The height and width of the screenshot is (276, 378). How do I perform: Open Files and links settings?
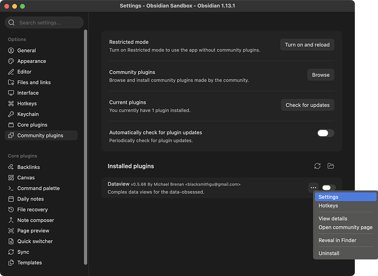tap(41, 82)
